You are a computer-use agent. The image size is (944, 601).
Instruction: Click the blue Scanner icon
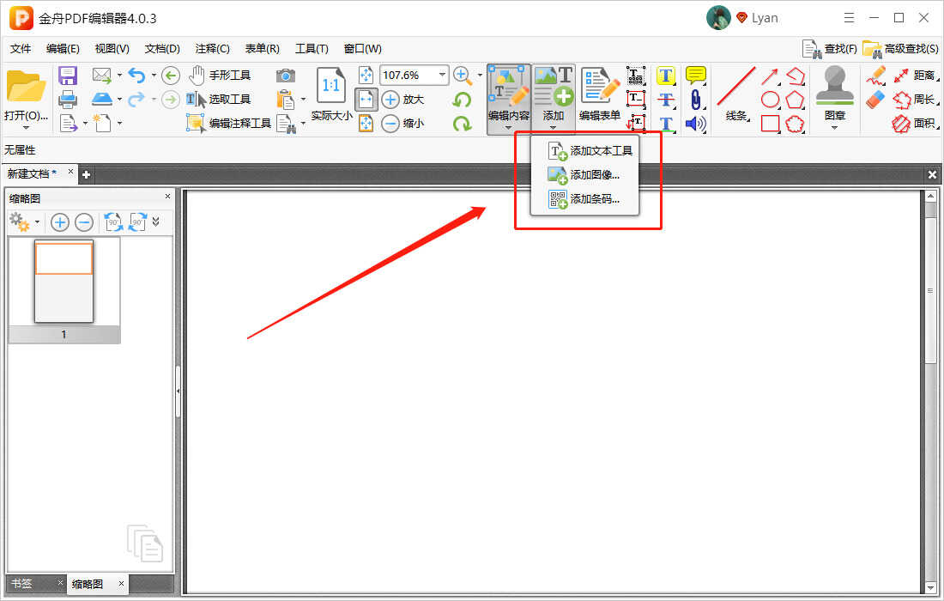click(x=102, y=99)
